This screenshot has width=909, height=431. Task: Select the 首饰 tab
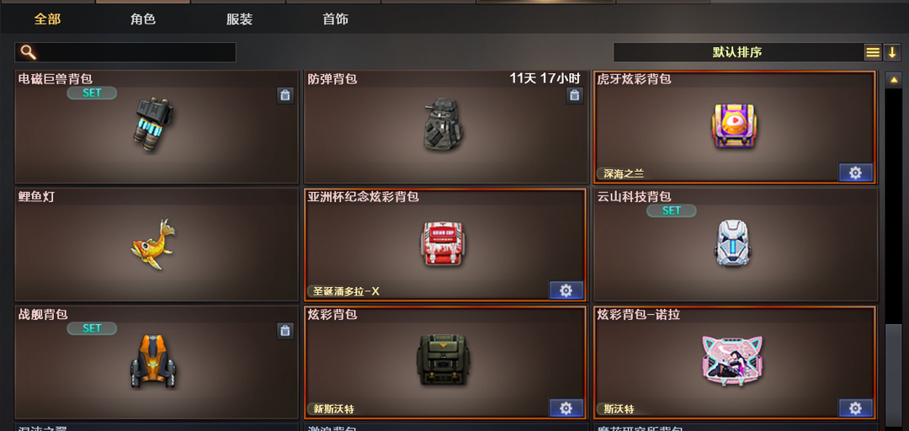click(x=335, y=19)
